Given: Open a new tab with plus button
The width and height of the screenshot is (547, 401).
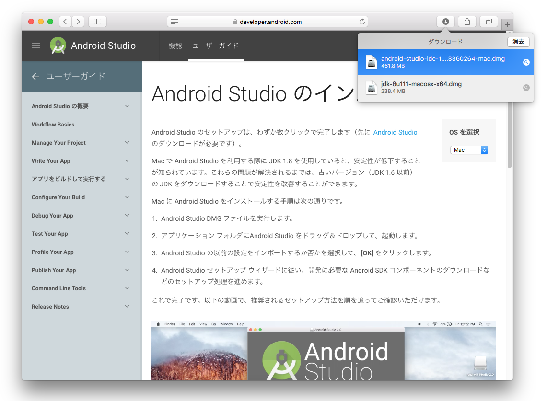Looking at the screenshot, I should [507, 25].
